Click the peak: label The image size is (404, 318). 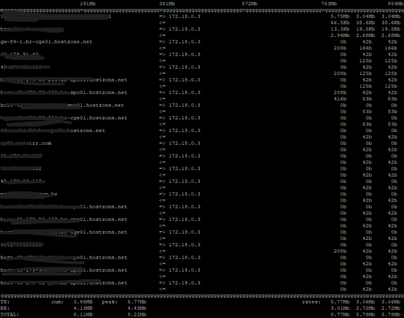point(110,302)
